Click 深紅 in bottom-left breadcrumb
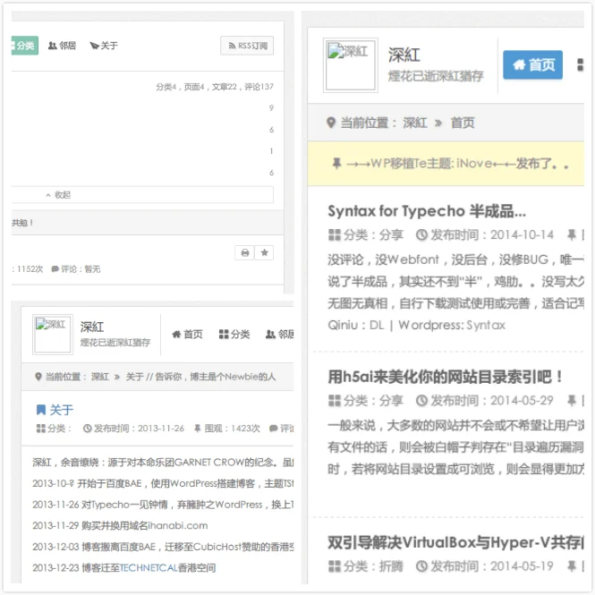 (x=100, y=377)
